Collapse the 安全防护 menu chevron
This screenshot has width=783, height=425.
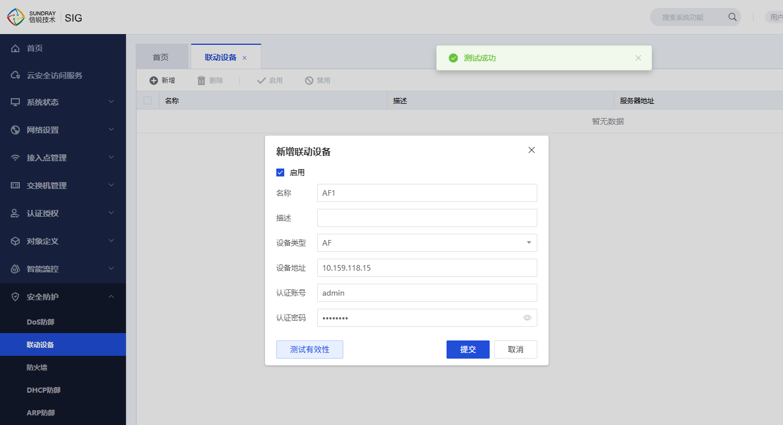tap(111, 296)
